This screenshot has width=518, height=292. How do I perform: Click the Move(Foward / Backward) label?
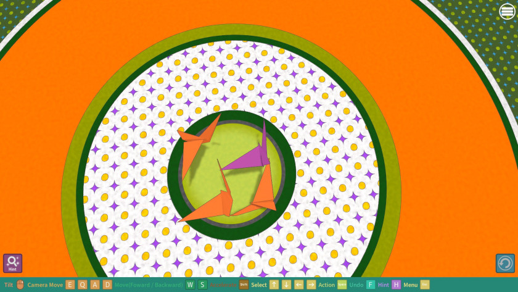(149, 285)
